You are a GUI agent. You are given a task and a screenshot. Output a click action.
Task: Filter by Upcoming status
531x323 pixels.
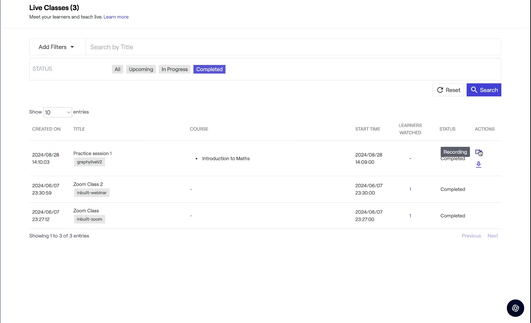pyautogui.click(x=141, y=69)
